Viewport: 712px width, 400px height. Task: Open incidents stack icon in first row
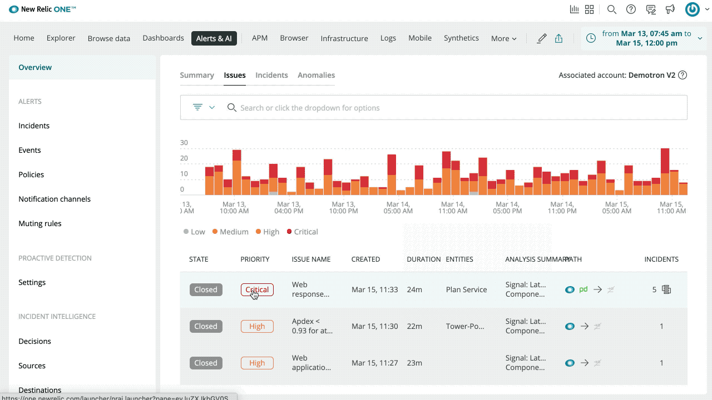coord(666,289)
